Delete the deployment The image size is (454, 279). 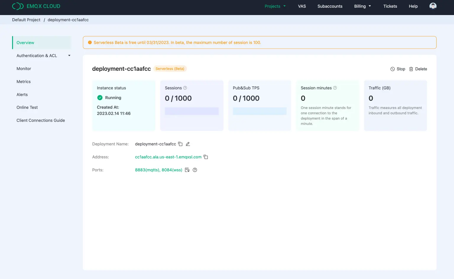click(418, 69)
